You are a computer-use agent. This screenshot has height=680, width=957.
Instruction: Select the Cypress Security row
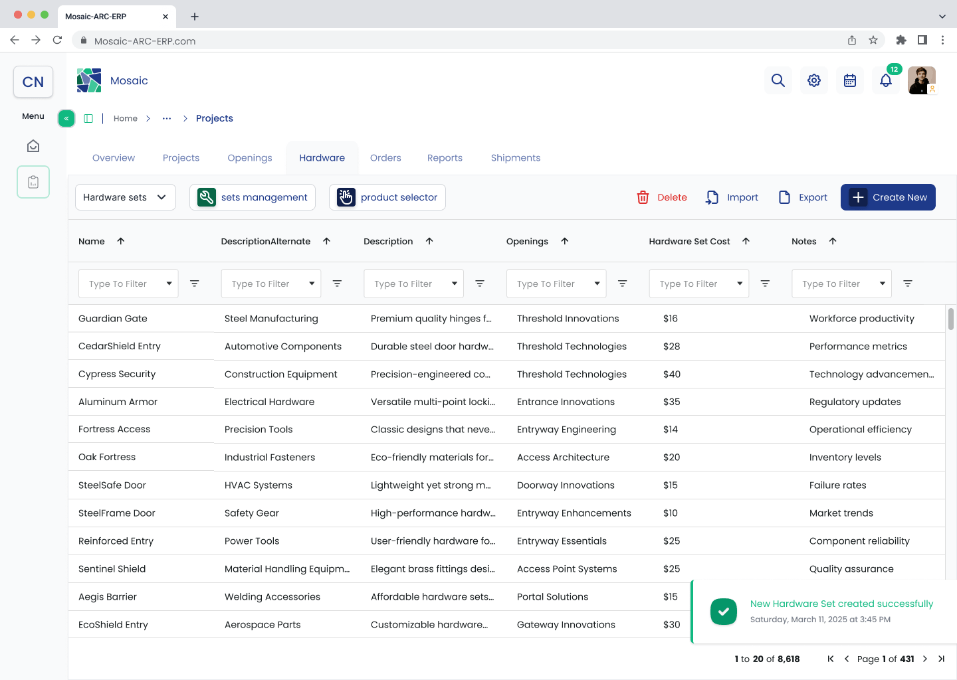pyautogui.click(x=506, y=374)
